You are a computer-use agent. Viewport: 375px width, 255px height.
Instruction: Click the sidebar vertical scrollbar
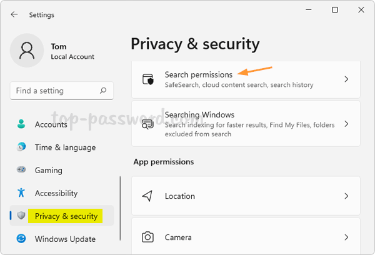120,200
